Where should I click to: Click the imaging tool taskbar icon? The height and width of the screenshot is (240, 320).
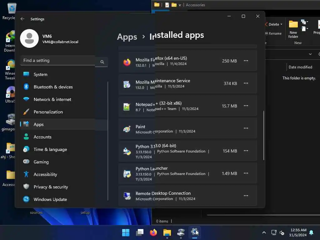pyautogui.click(x=181, y=232)
